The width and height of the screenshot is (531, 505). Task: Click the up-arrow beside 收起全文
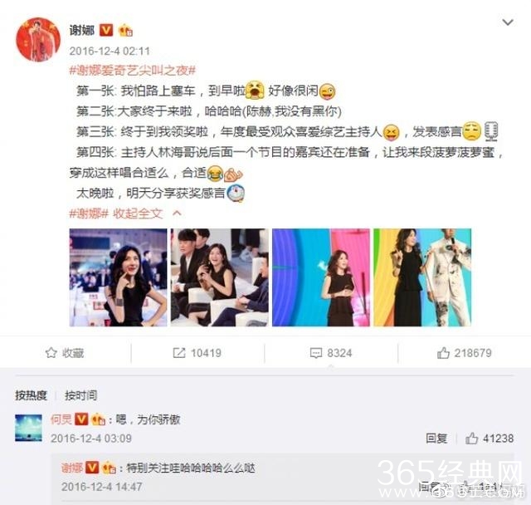pos(177,213)
